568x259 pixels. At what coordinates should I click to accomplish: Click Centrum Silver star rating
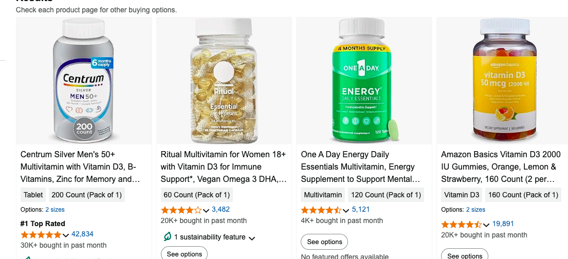coord(41,235)
